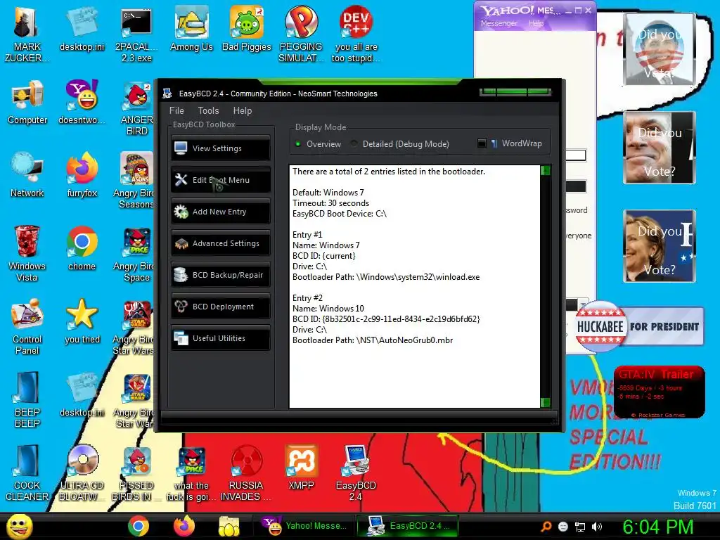Launch Firefox from the taskbar

pyautogui.click(x=184, y=526)
